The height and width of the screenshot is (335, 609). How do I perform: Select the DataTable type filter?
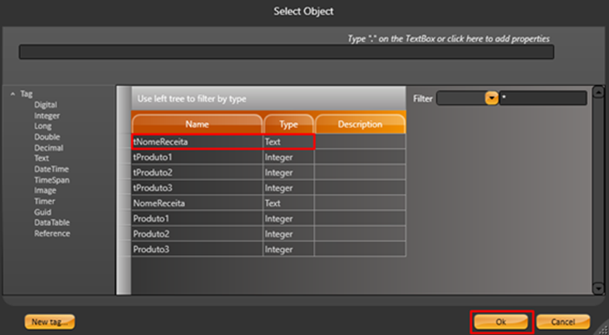click(x=52, y=222)
